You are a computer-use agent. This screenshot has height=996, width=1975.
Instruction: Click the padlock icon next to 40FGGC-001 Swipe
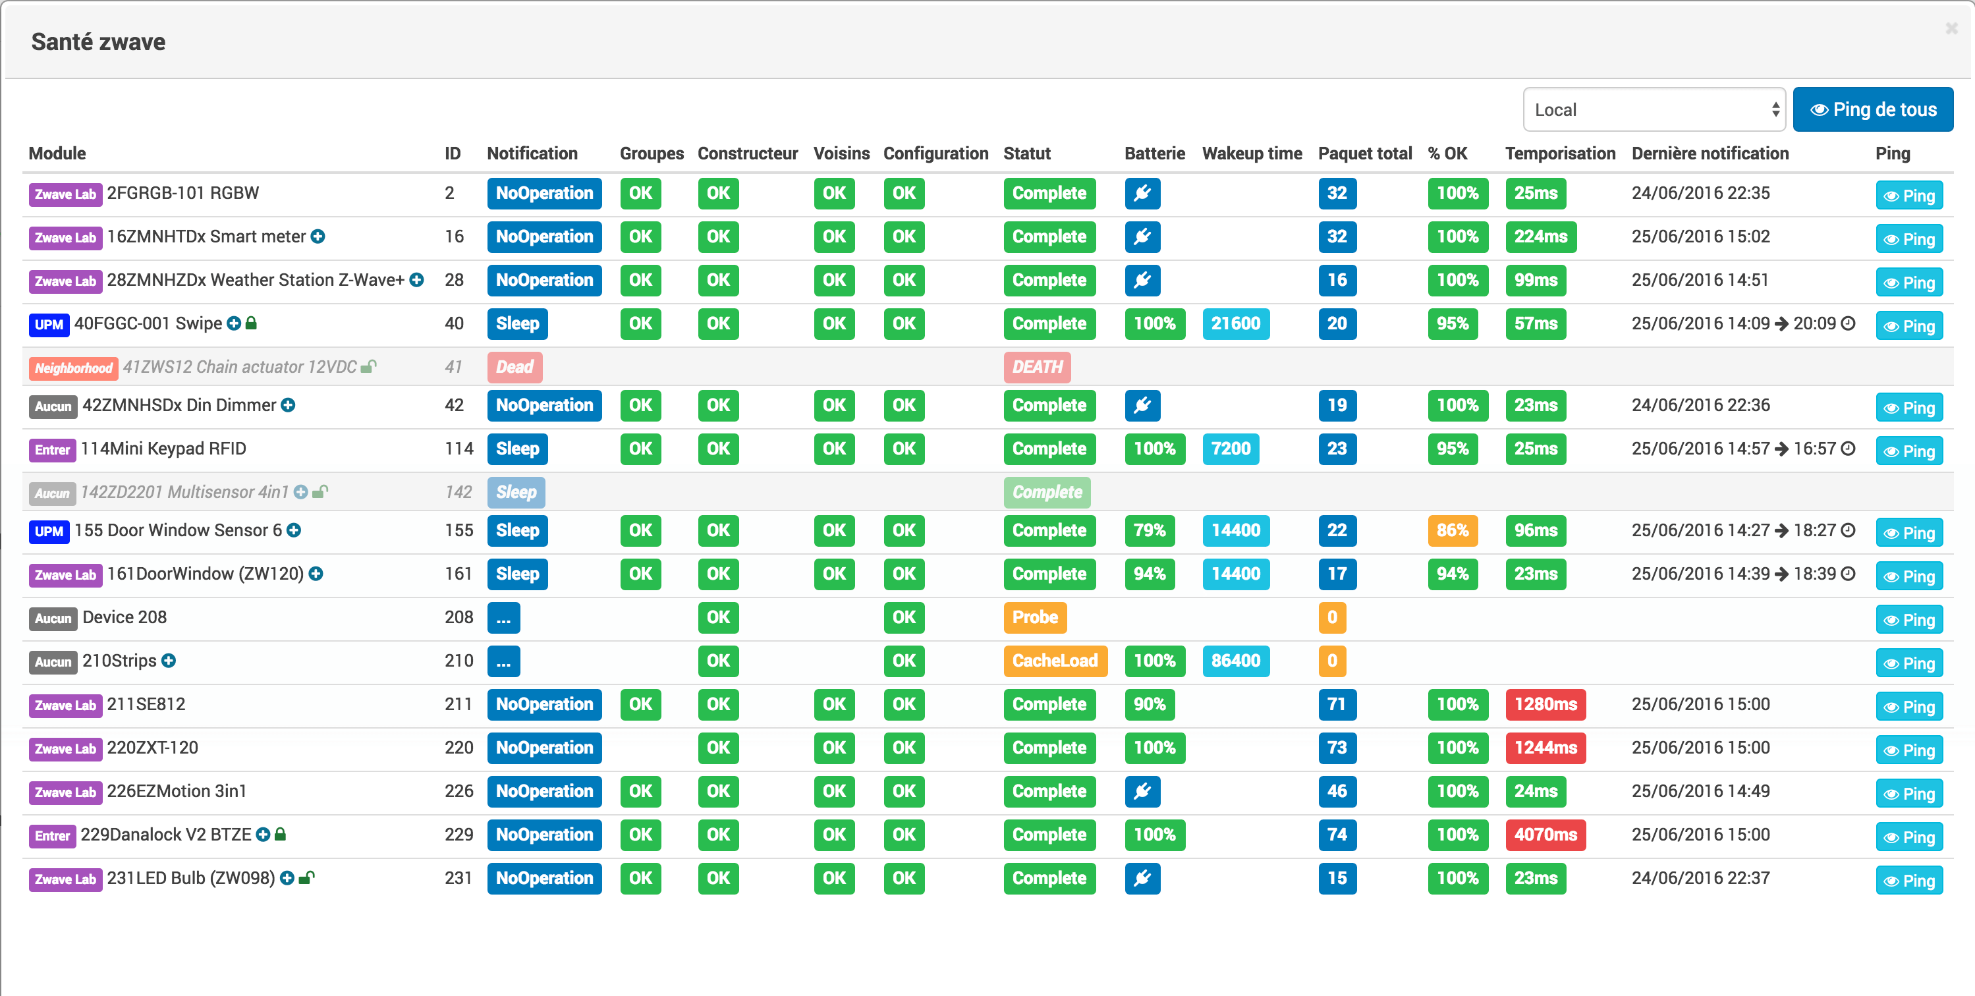pyautogui.click(x=251, y=323)
